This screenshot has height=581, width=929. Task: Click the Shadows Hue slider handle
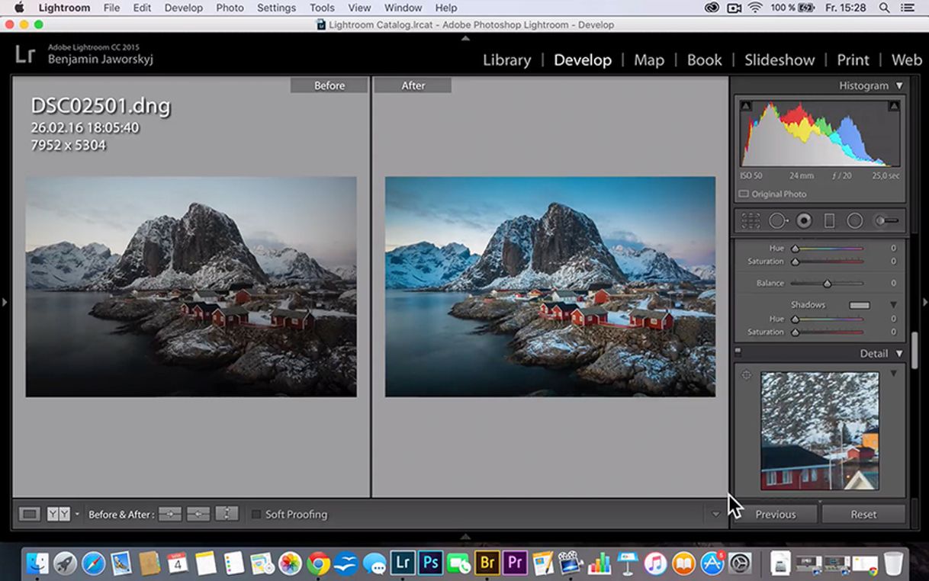coord(795,319)
